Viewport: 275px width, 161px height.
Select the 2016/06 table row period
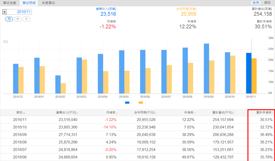tap(20, 157)
